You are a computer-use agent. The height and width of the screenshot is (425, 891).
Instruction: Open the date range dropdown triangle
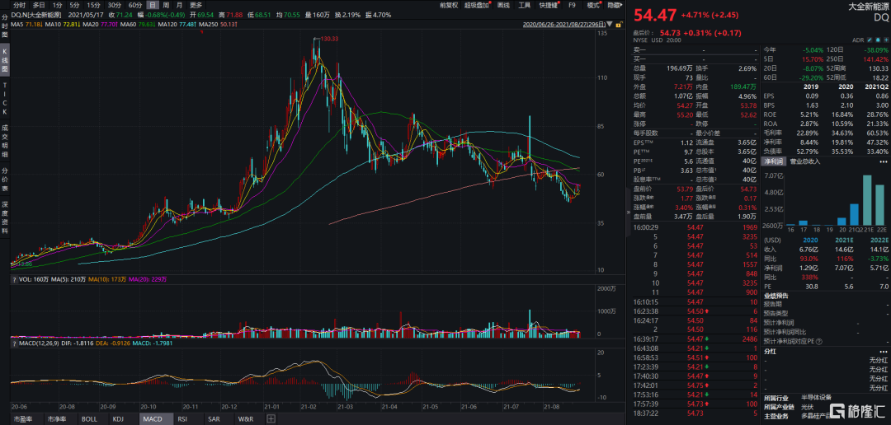coord(610,25)
